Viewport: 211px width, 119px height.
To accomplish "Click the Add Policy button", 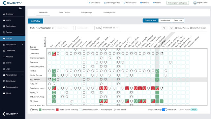I will pyautogui.click(x=36, y=21).
